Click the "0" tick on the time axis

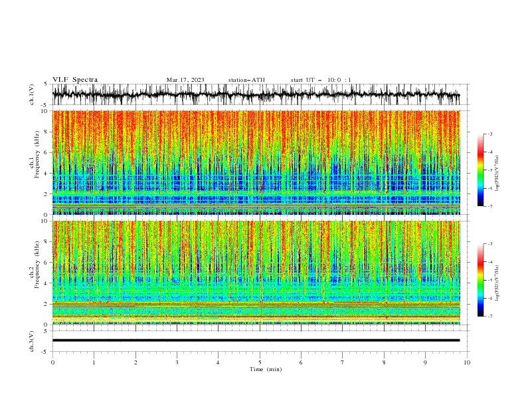pyautogui.click(x=52, y=362)
